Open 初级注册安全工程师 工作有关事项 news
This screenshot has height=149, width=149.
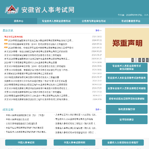point(37,99)
